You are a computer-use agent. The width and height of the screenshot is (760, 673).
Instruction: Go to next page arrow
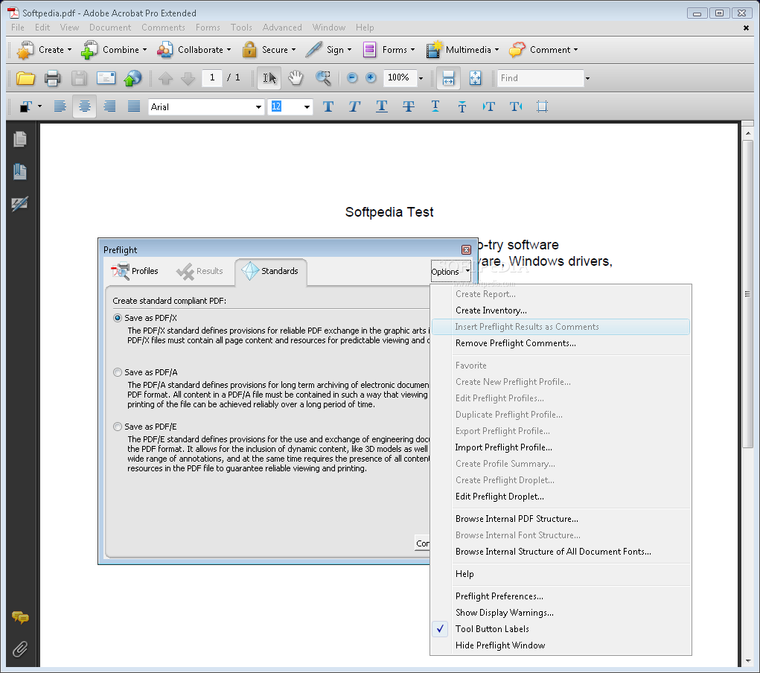[x=188, y=78]
